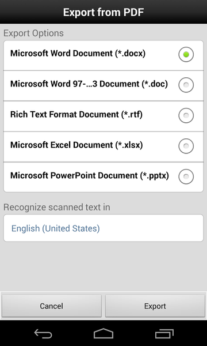207x346 pixels.
Task: Tap the Rich Text Format Document (*.rtf) label
Action: 76,115
